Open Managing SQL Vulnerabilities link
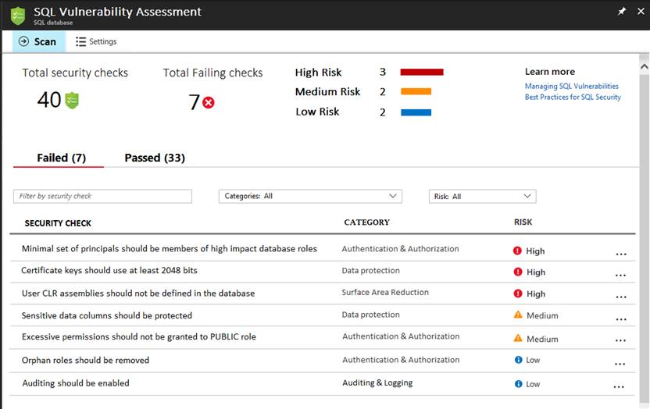 pos(572,86)
